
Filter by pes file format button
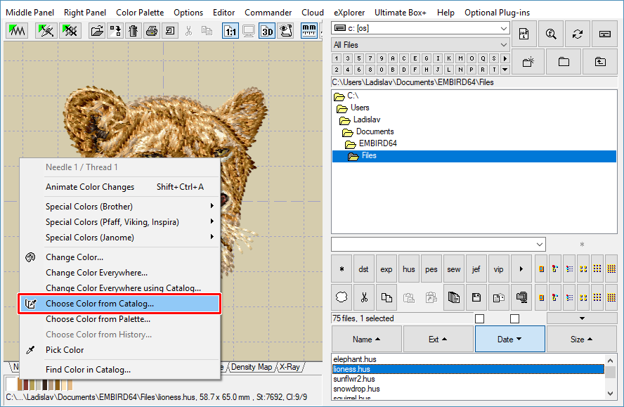(x=431, y=269)
